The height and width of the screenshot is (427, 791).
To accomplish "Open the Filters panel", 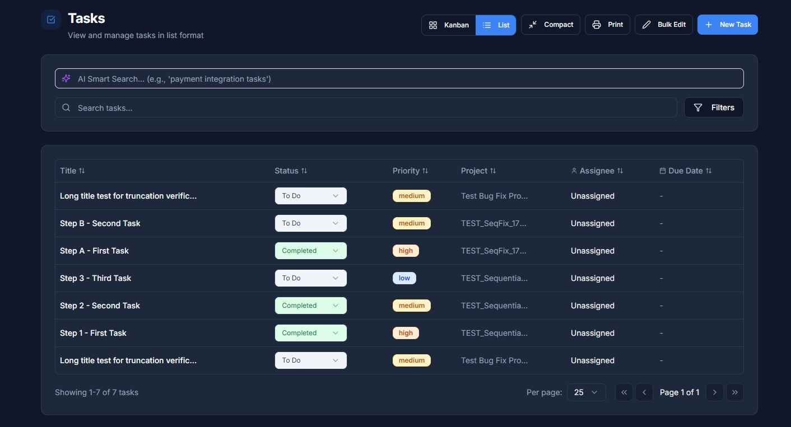I will pos(714,107).
